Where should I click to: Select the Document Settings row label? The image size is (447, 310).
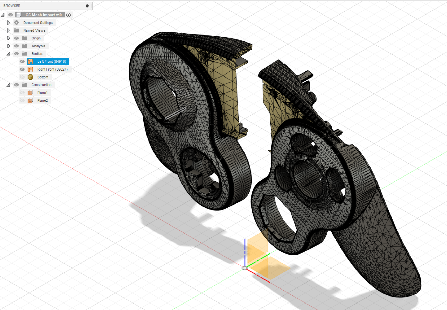(38, 23)
